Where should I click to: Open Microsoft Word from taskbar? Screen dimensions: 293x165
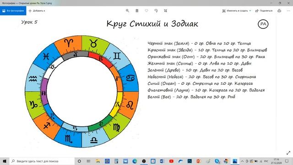point(162,161)
